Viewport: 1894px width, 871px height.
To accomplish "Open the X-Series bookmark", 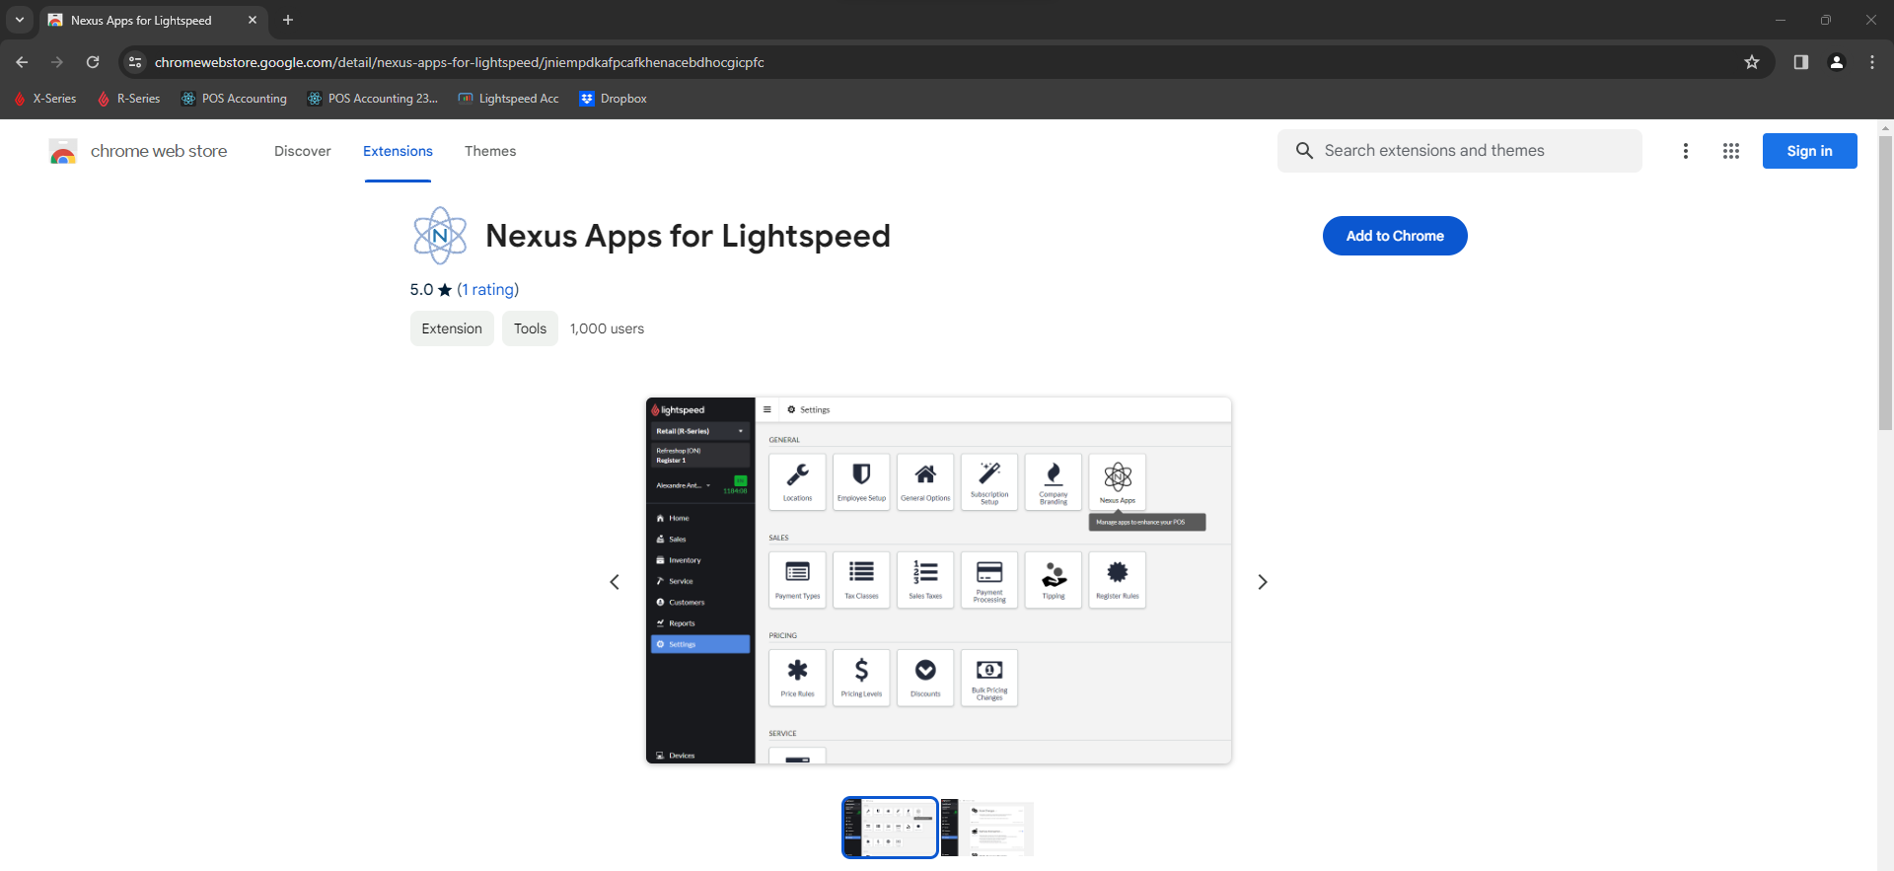I will 45,99.
